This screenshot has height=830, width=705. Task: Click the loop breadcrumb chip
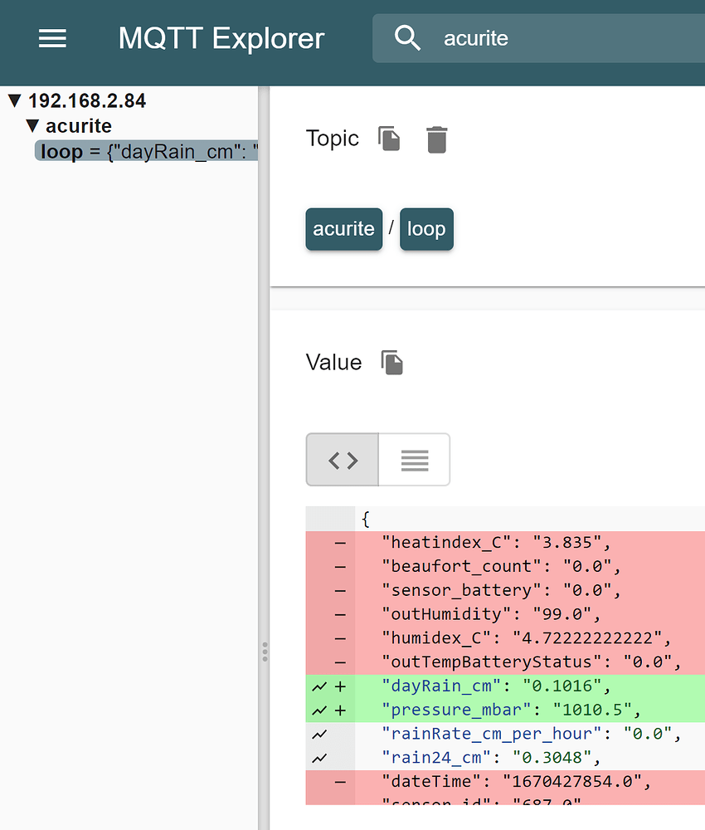(426, 229)
